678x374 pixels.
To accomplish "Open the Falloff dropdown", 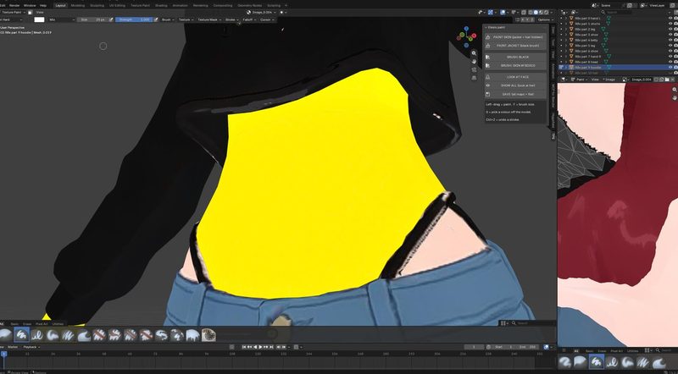I will click(249, 19).
